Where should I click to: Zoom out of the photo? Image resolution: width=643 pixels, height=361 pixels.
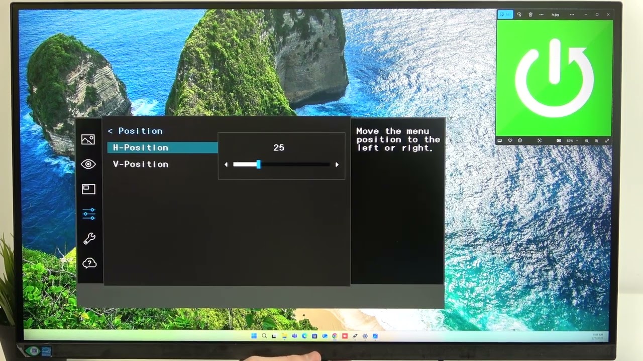(587, 141)
